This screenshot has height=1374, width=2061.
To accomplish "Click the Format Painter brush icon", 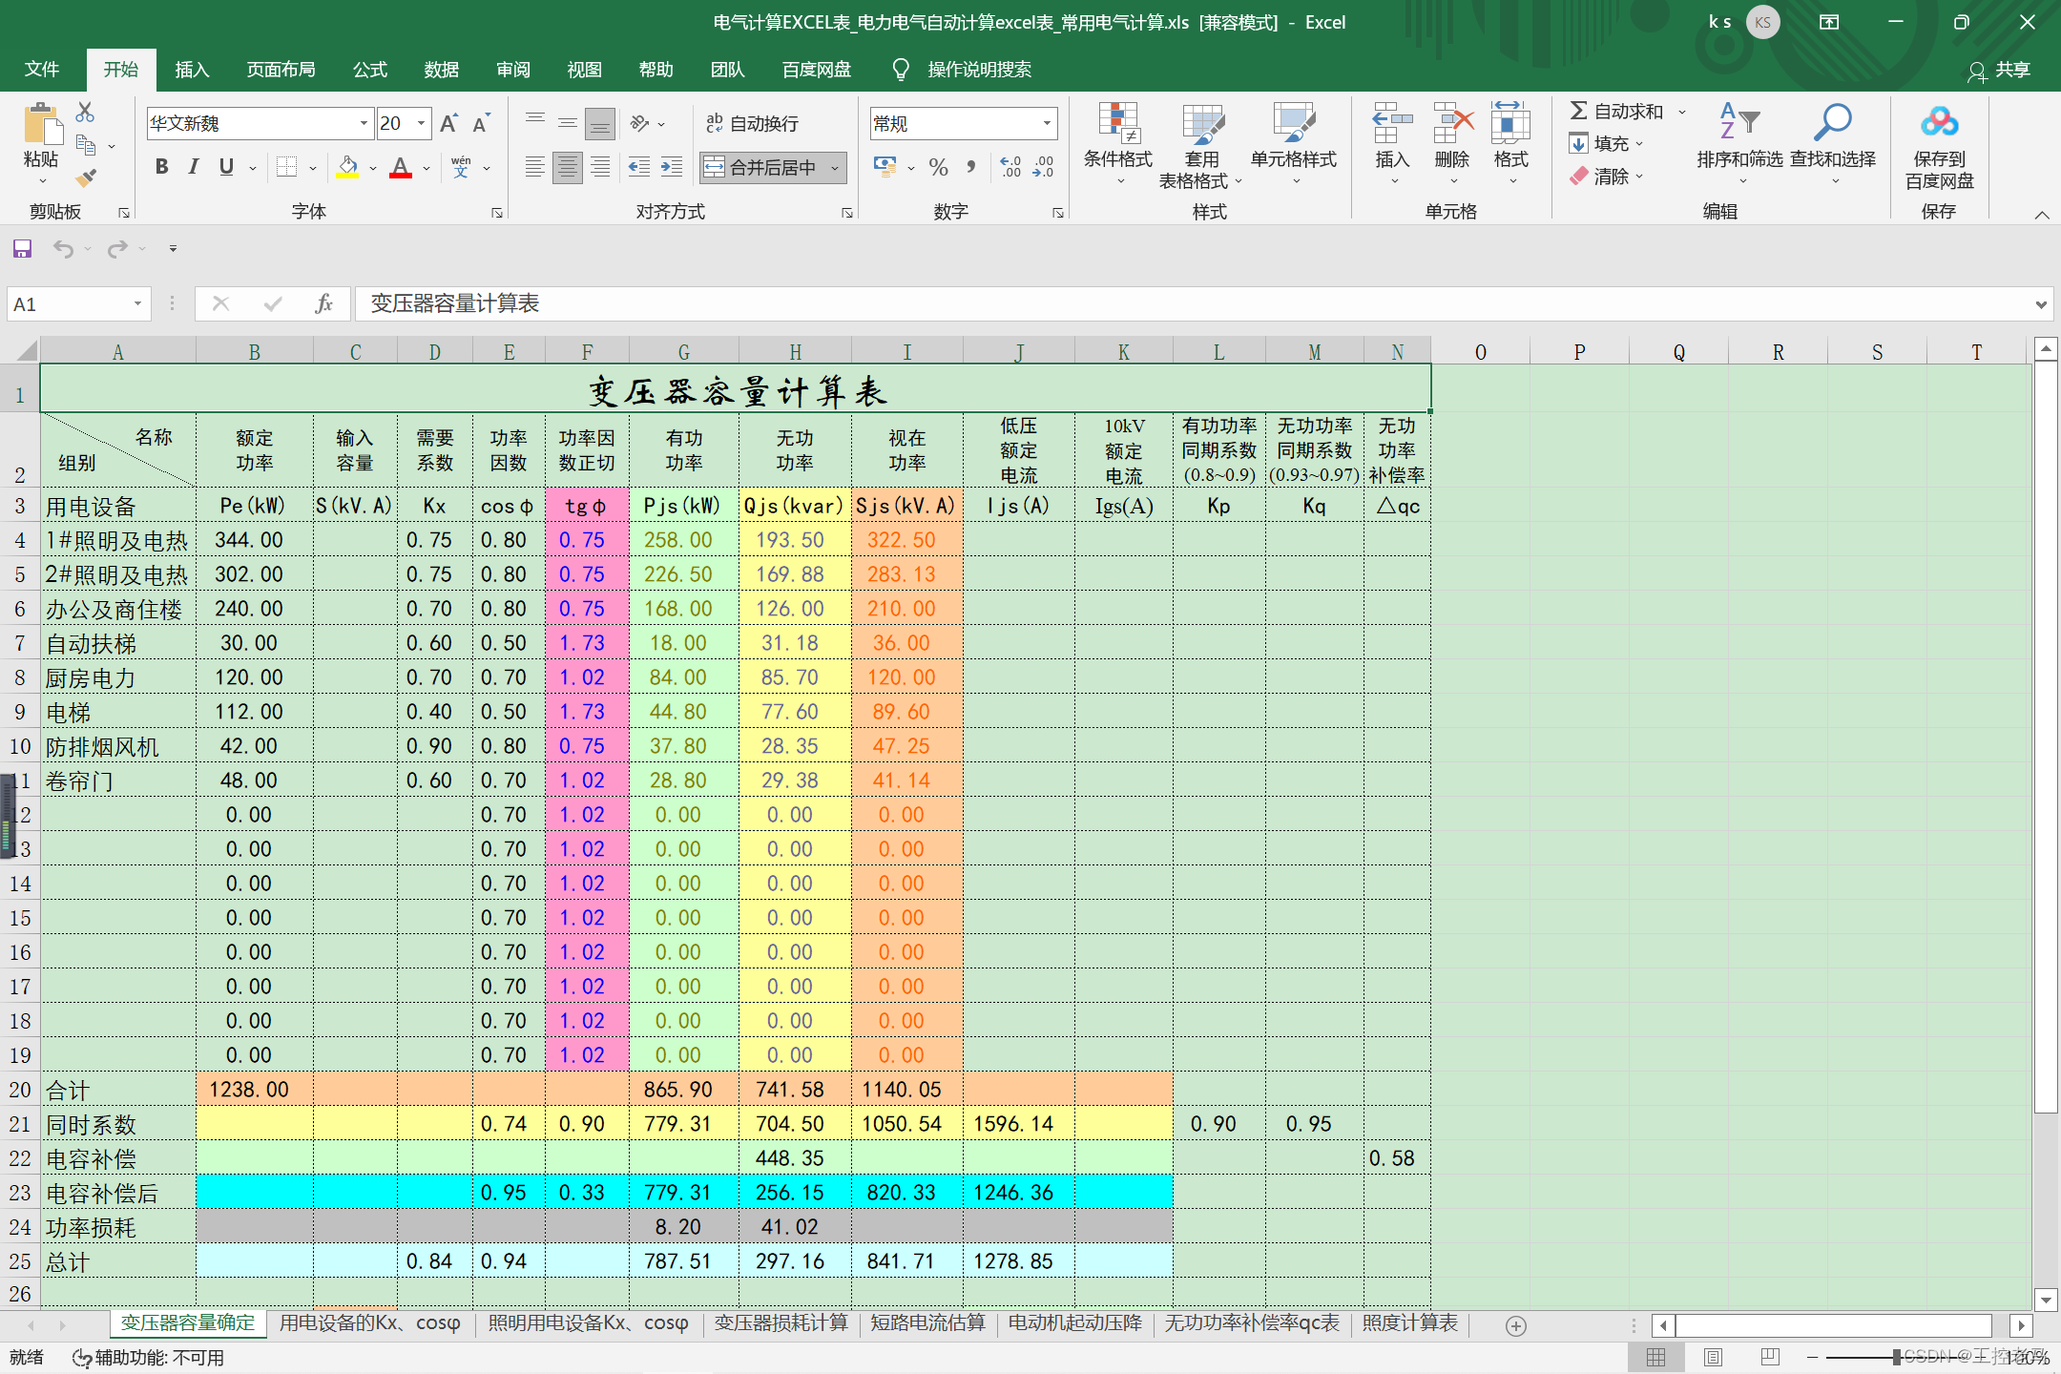I will (87, 177).
